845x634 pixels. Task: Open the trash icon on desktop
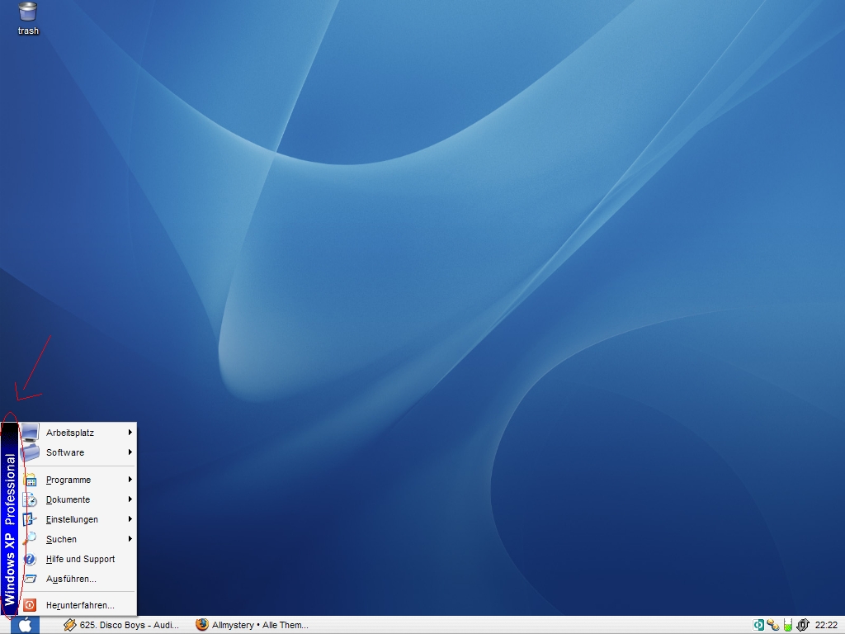pyautogui.click(x=28, y=12)
